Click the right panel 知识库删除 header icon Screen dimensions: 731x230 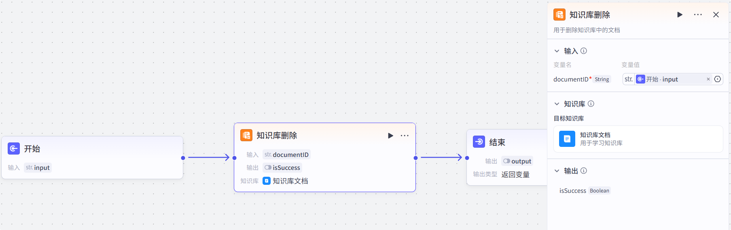559,15
